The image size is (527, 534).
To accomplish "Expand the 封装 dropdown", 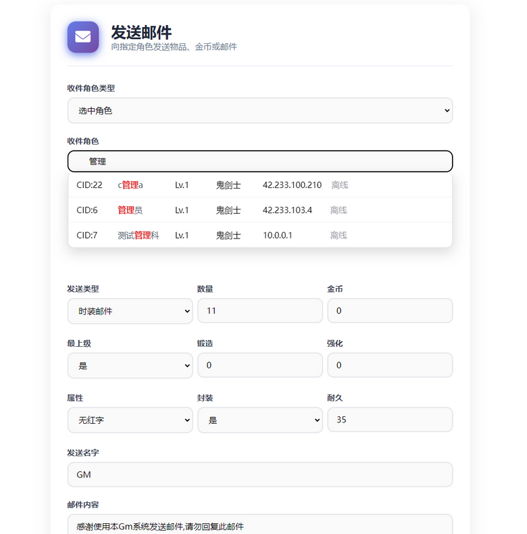I will click(x=259, y=420).
